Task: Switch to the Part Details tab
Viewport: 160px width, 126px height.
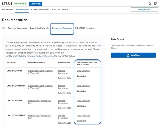Action: [x=7, y=9]
